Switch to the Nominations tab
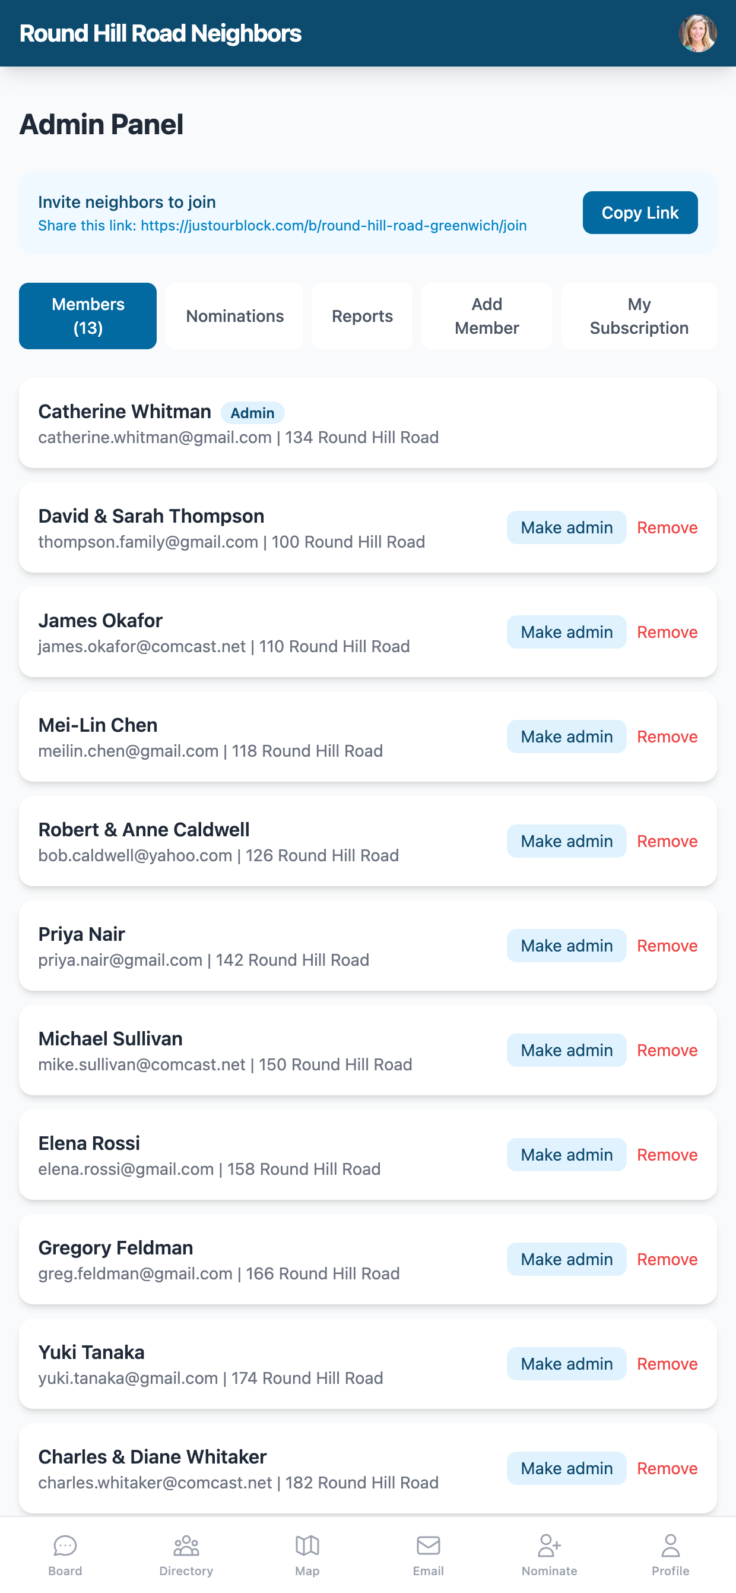Image resolution: width=736 pixels, height=1593 pixels. (235, 316)
